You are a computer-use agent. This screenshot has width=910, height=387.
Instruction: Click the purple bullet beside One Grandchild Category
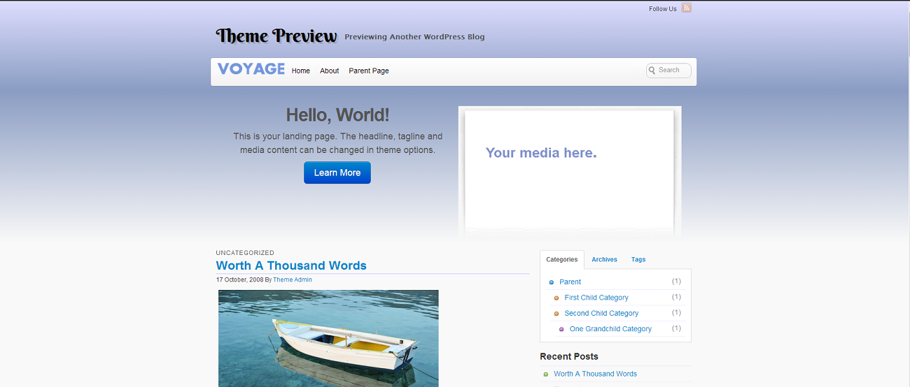[x=561, y=329]
